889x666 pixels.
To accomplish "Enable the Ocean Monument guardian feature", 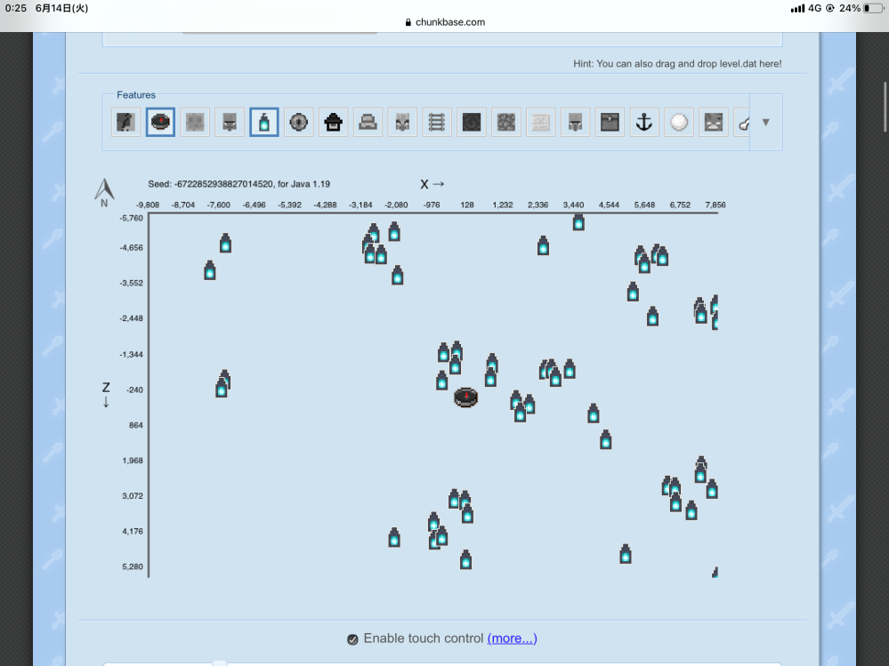I will pyautogui.click(x=714, y=123).
